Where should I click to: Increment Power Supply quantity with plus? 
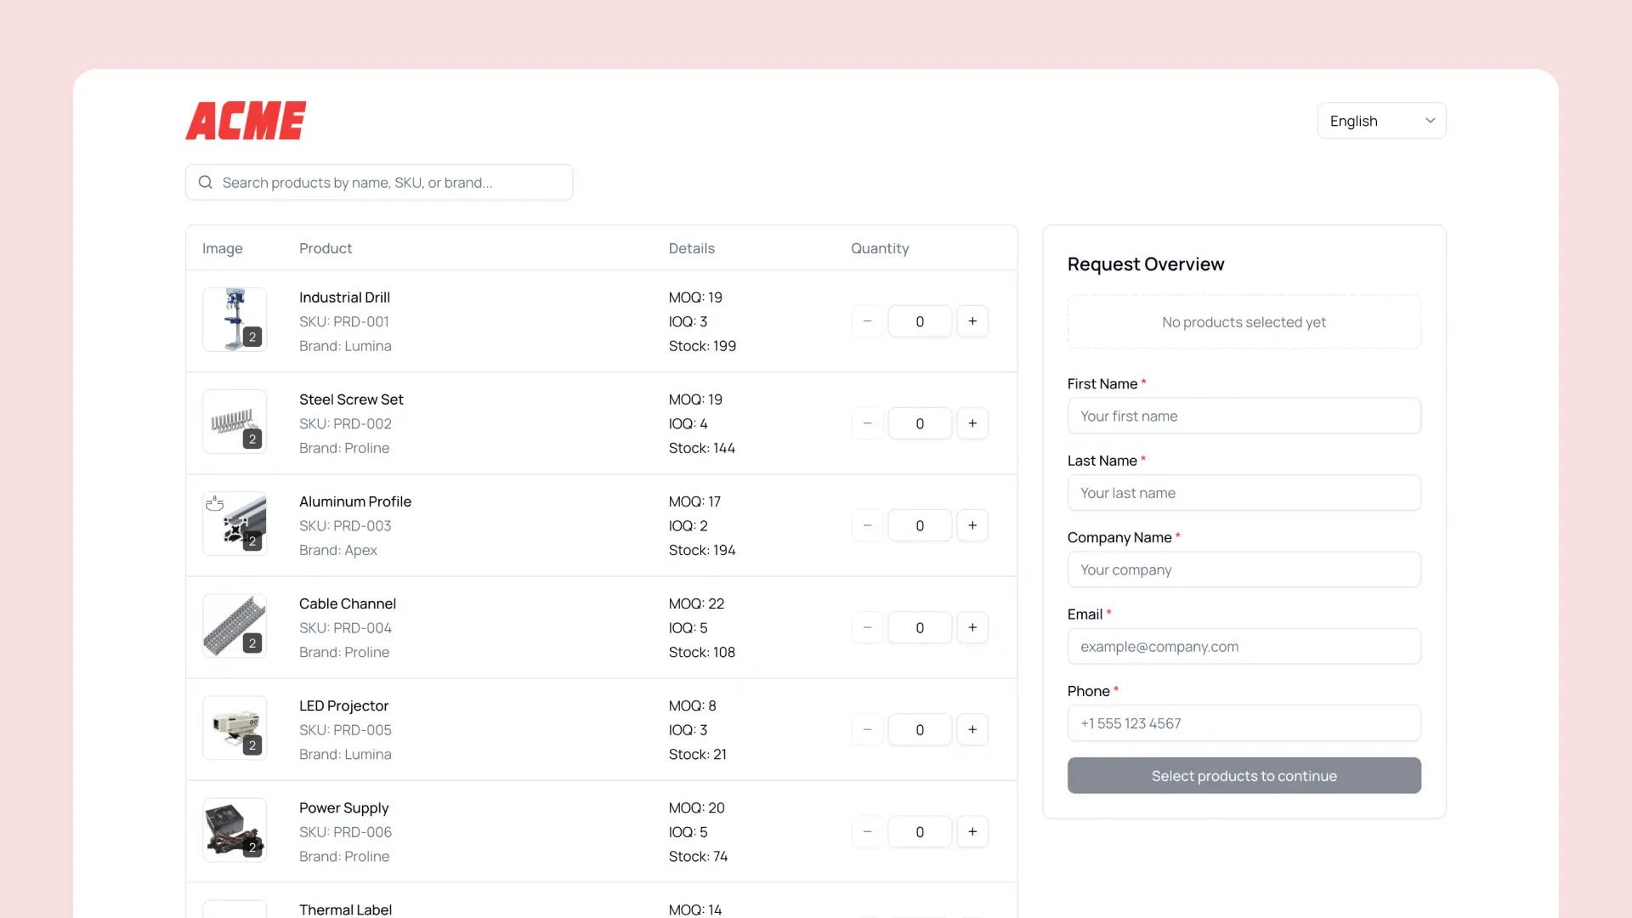(x=972, y=831)
